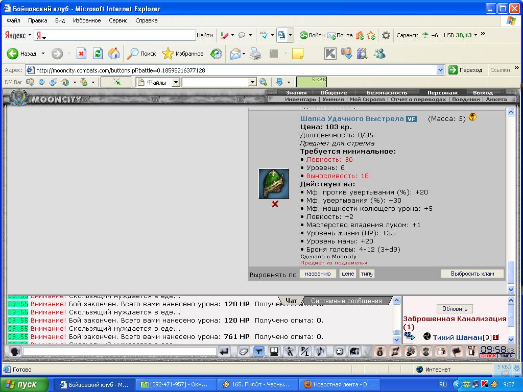Click the Back (Назад) arrow icon

[x=13, y=53]
